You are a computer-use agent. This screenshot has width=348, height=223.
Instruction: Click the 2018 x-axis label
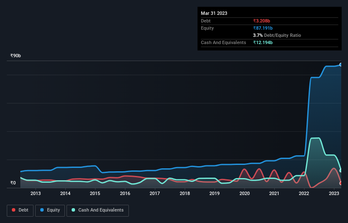pos(185,193)
